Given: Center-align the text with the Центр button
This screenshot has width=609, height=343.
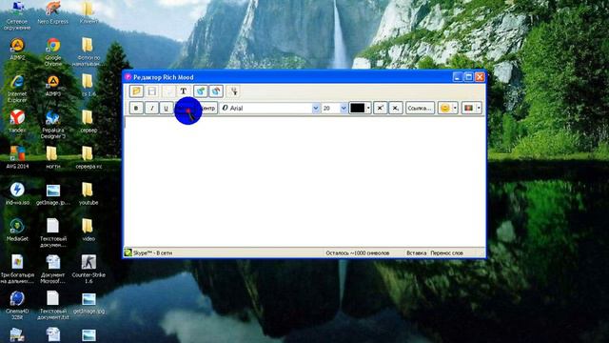Looking at the screenshot, I should [x=209, y=108].
